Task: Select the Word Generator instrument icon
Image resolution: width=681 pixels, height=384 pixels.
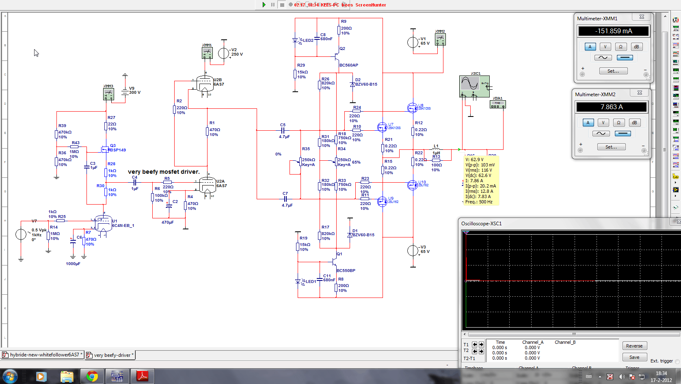Action: [676, 80]
